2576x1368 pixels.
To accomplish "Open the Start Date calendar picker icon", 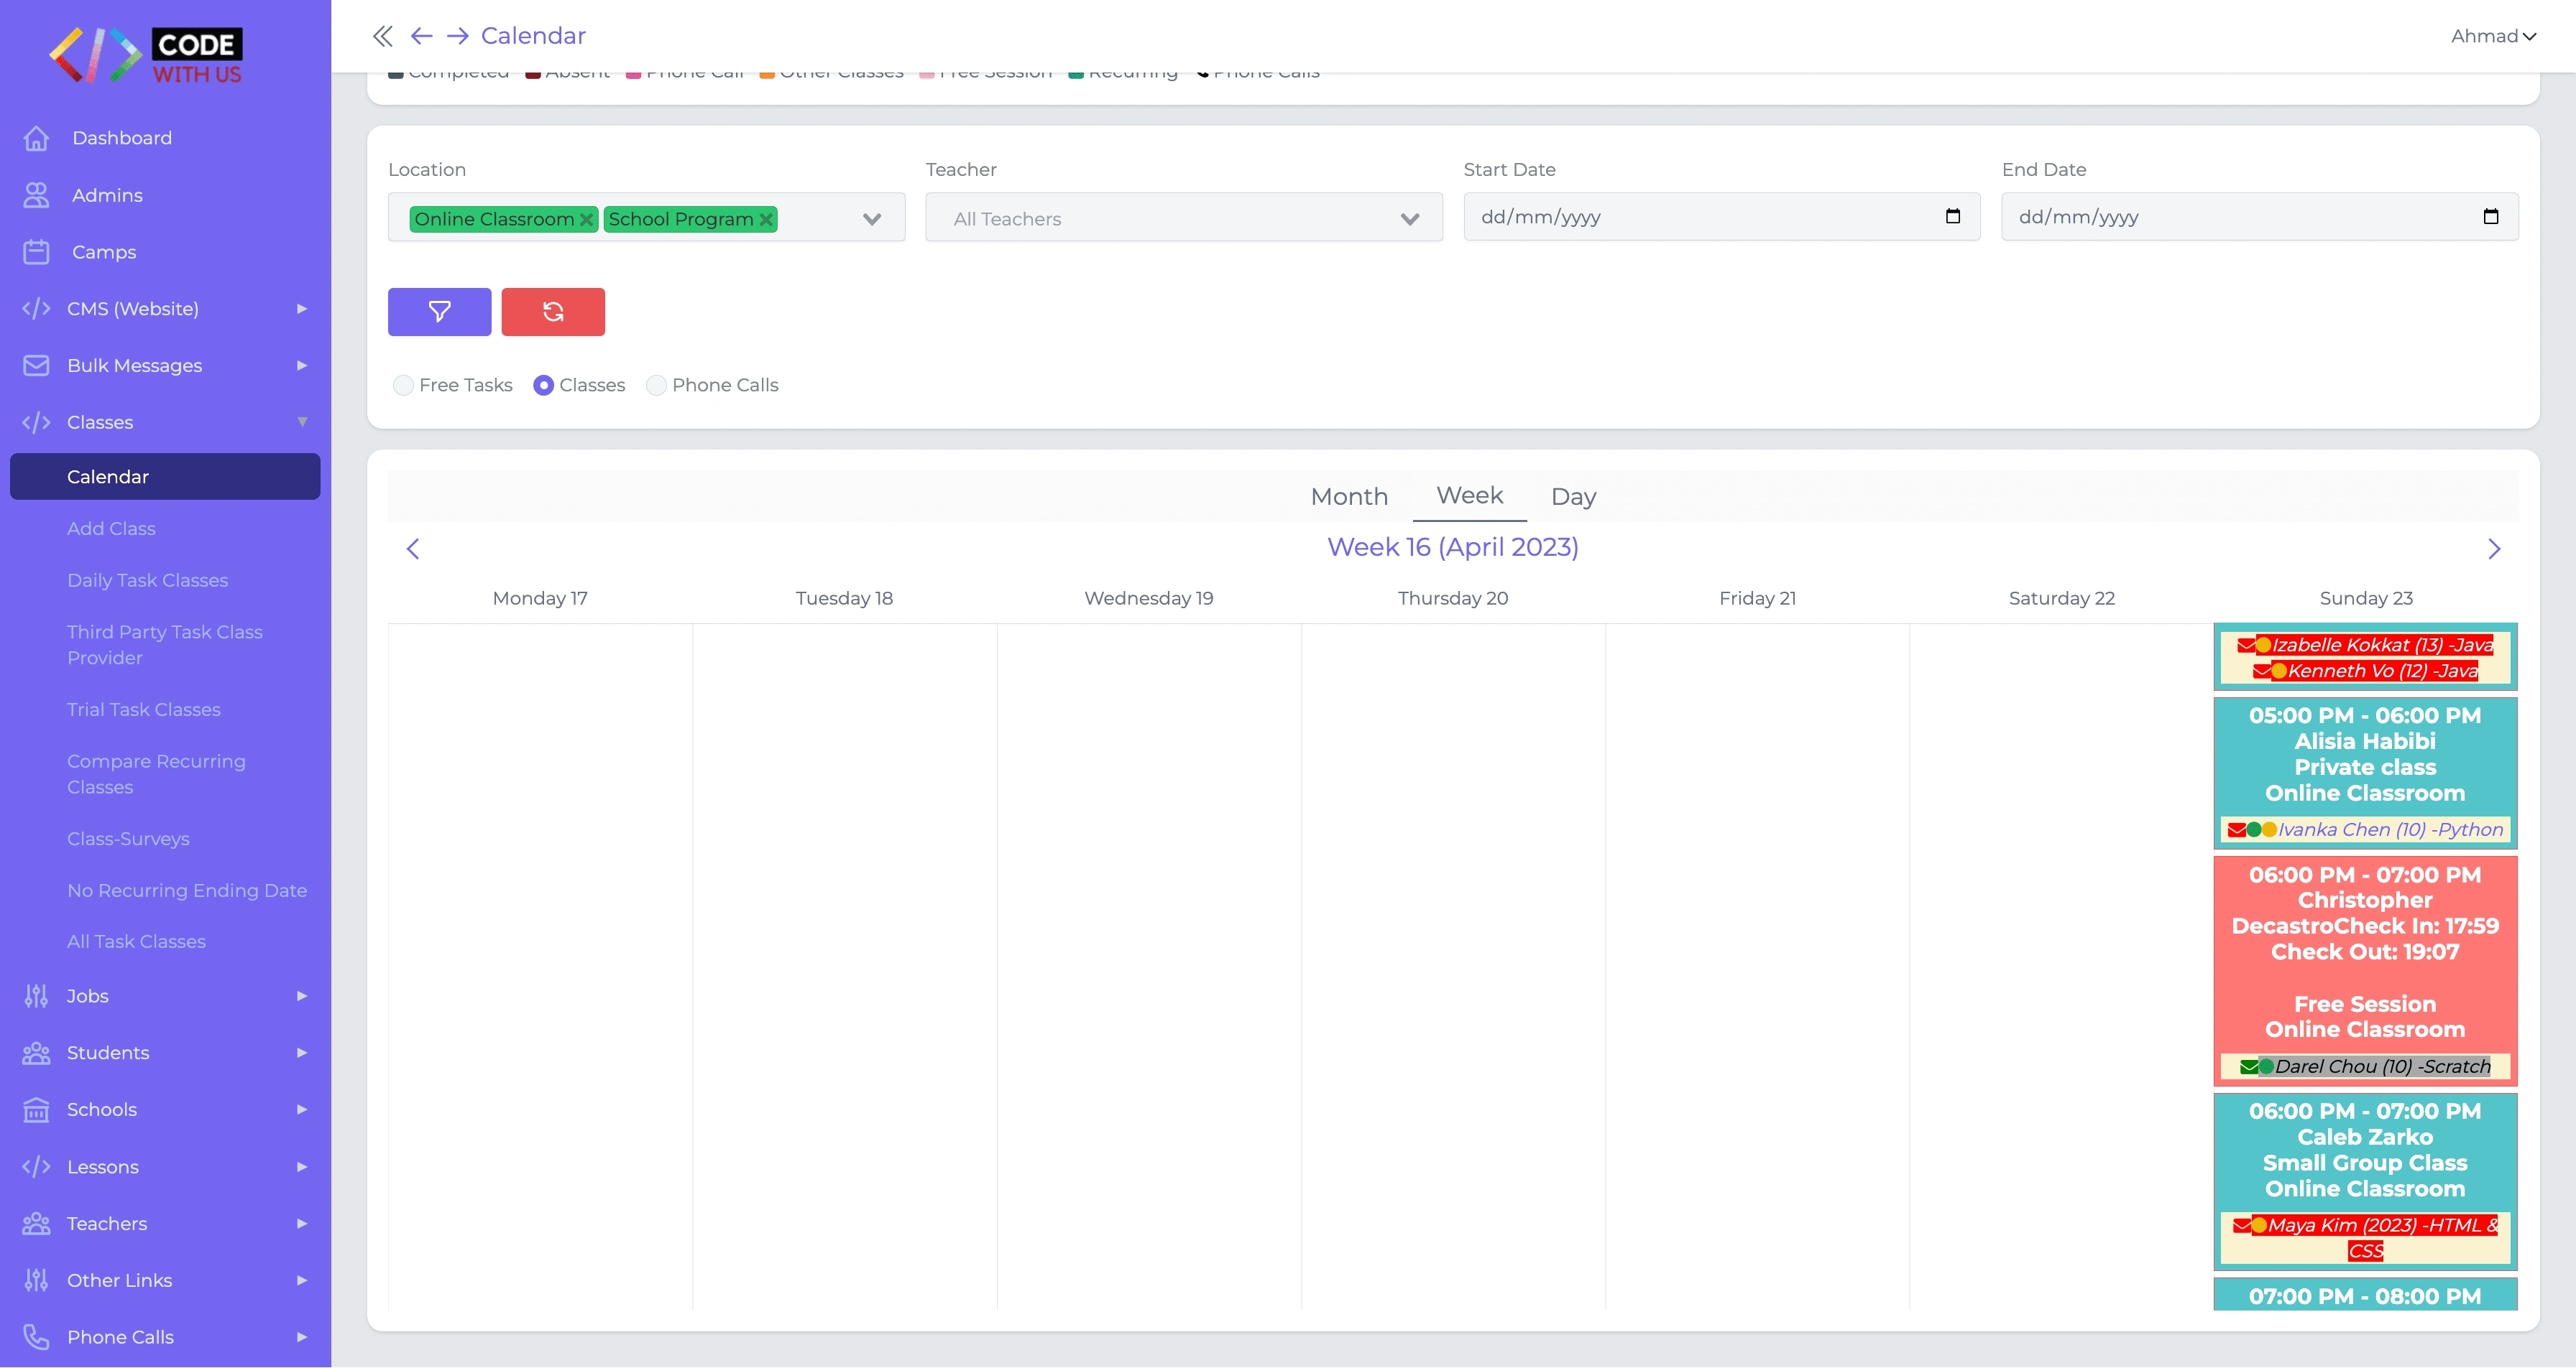I will (1952, 216).
